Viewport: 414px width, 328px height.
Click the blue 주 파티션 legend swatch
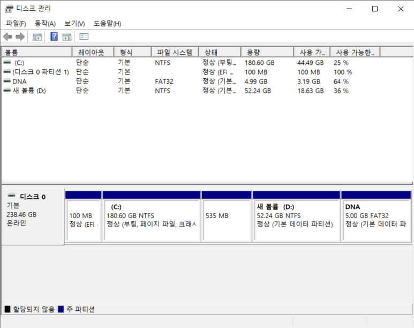click(61, 309)
